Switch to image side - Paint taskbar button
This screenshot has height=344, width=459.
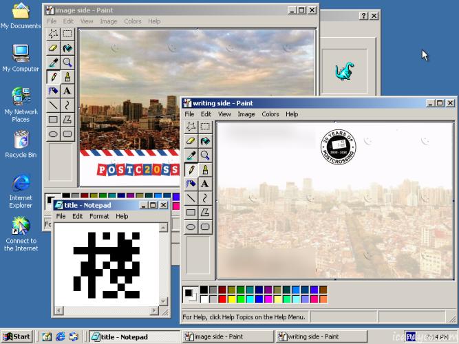228,337
